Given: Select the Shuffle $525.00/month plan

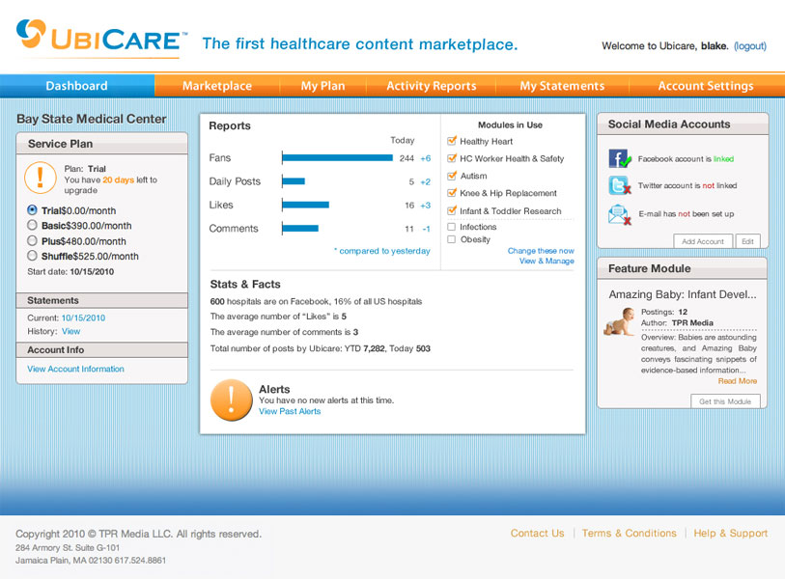Looking at the screenshot, I should 32,256.
